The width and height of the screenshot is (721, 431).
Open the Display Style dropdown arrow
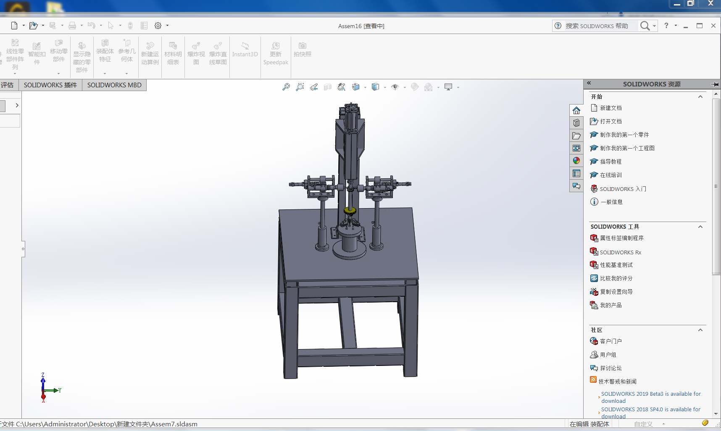(385, 87)
